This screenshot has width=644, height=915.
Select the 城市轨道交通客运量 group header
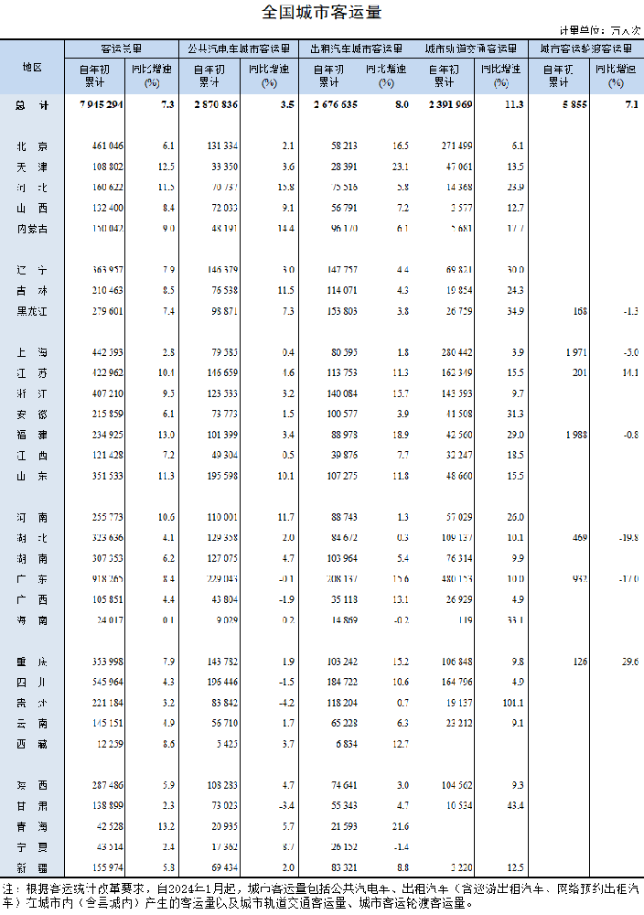click(471, 48)
